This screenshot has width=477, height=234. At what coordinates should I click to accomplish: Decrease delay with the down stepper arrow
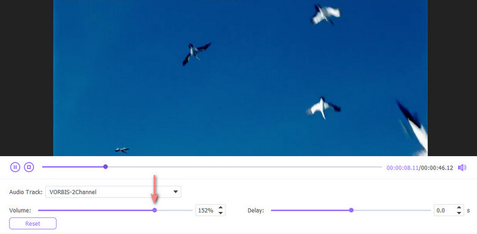(x=459, y=213)
